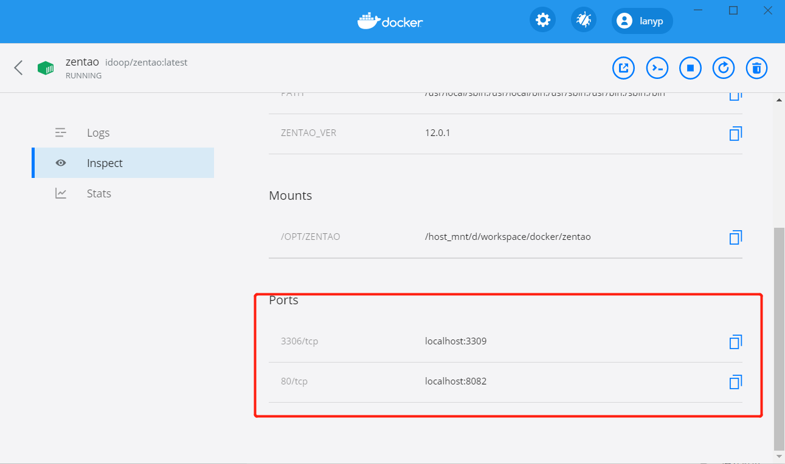This screenshot has width=785, height=464.
Task: Open Docker settings with the gear icon
Action: (x=542, y=19)
